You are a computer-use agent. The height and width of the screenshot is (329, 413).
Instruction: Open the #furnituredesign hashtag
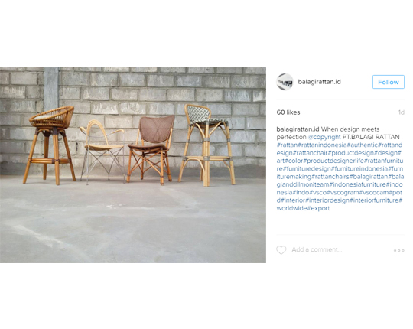coord(307,168)
